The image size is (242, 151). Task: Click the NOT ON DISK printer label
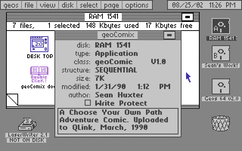[x=26, y=140]
